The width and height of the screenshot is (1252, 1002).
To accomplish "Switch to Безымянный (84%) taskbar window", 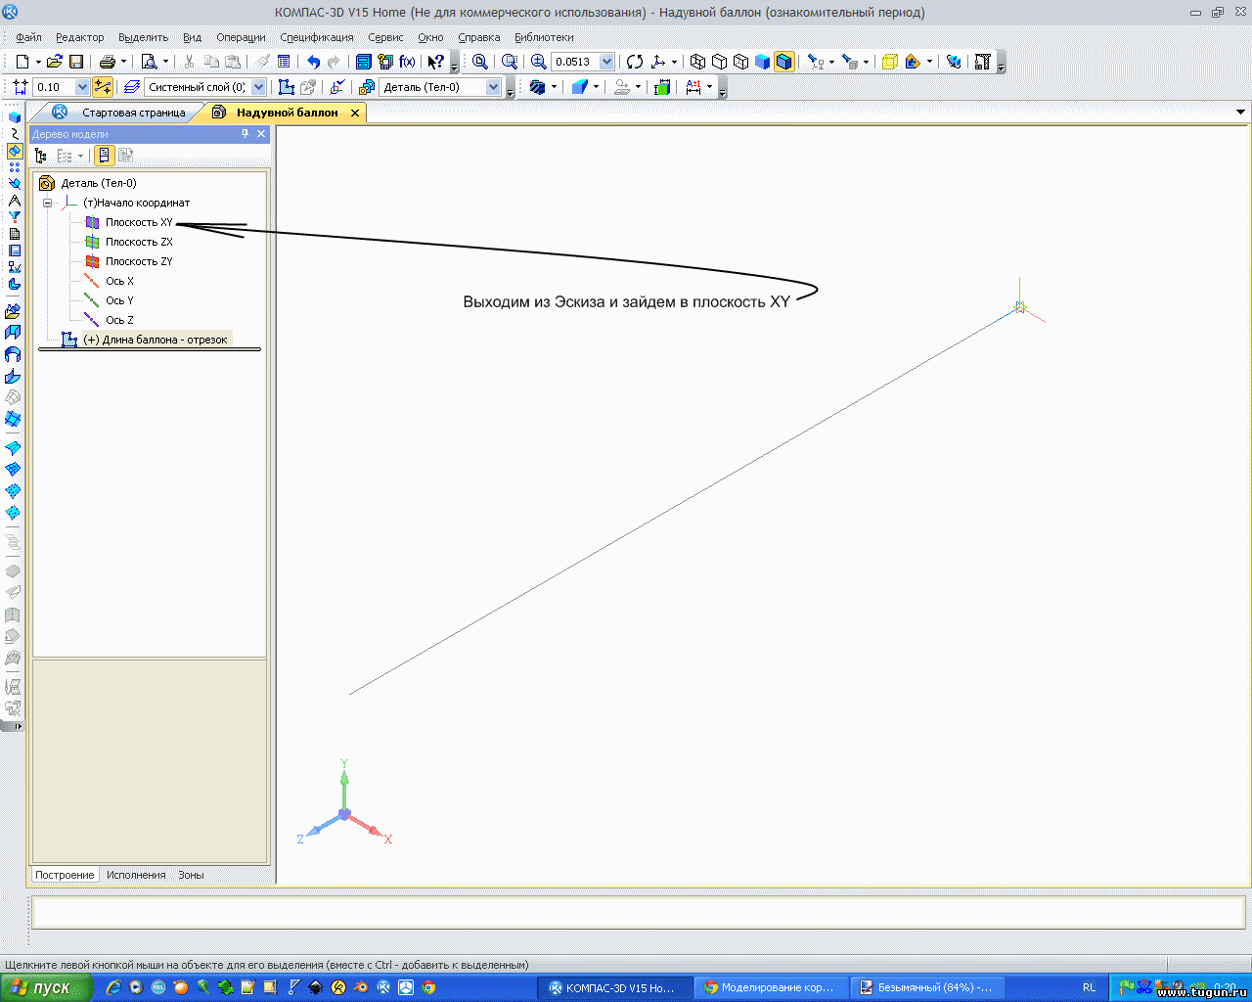I will coord(926,987).
